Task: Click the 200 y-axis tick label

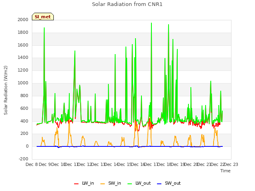Action: point(24,134)
